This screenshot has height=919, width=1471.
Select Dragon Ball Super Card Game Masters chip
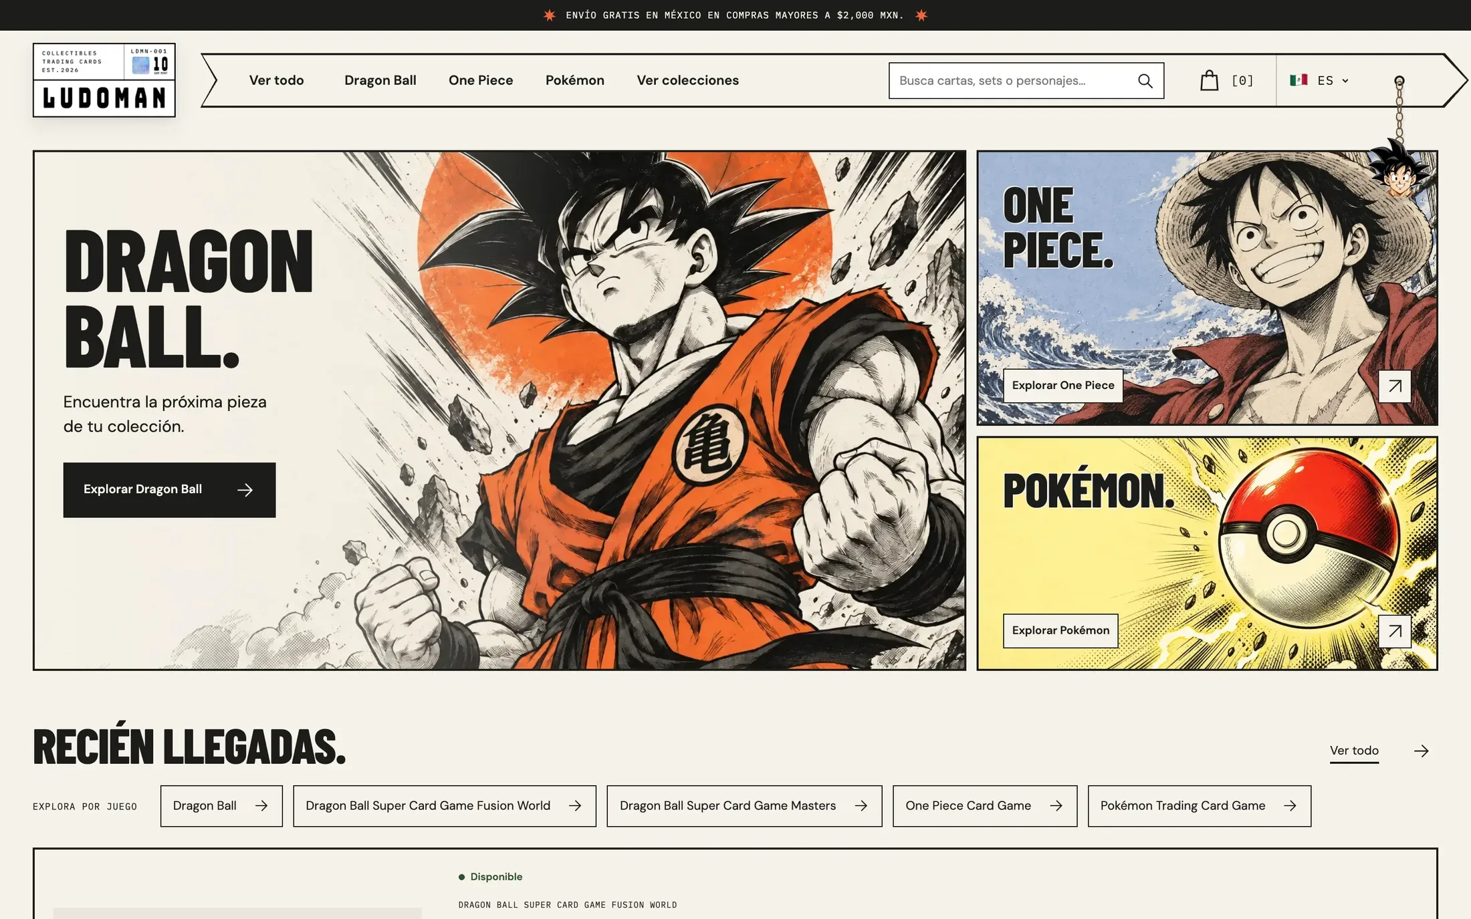(x=744, y=806)
